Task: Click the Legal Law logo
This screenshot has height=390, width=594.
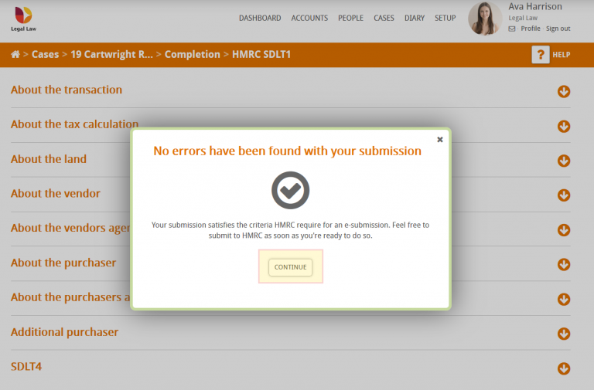Action: click(x=23, y=19)
